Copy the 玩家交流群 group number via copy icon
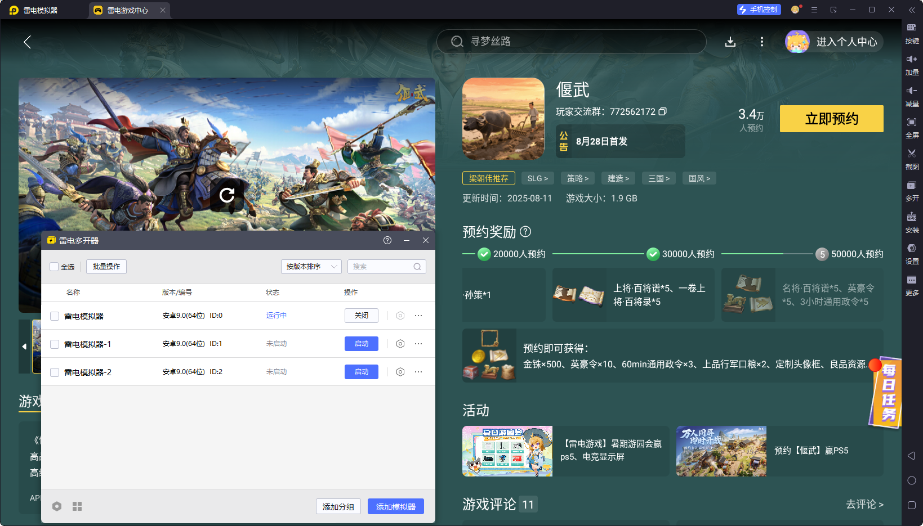The width and height of the screenshot is (923, 526). tap(663, 111)
